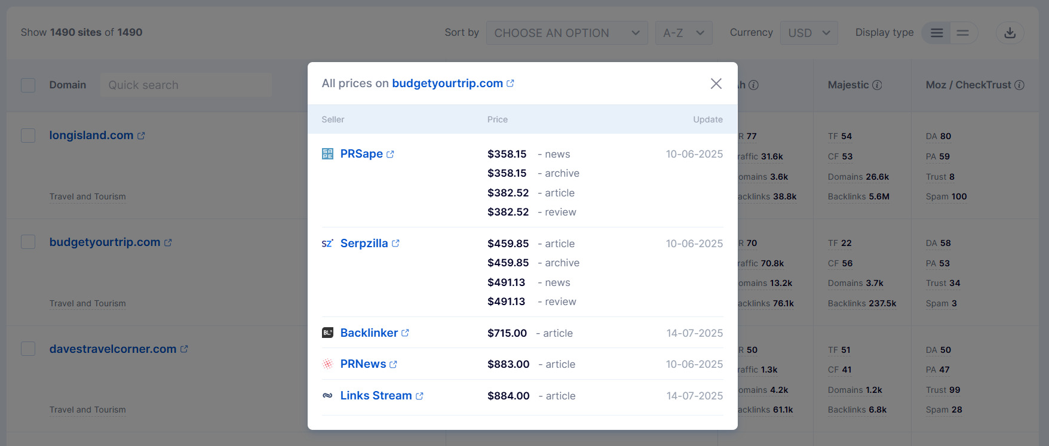This screenshot has height=446, width=1049.
Task: Click PRNews $883.00 price
Action: click(x=508, y=364)
